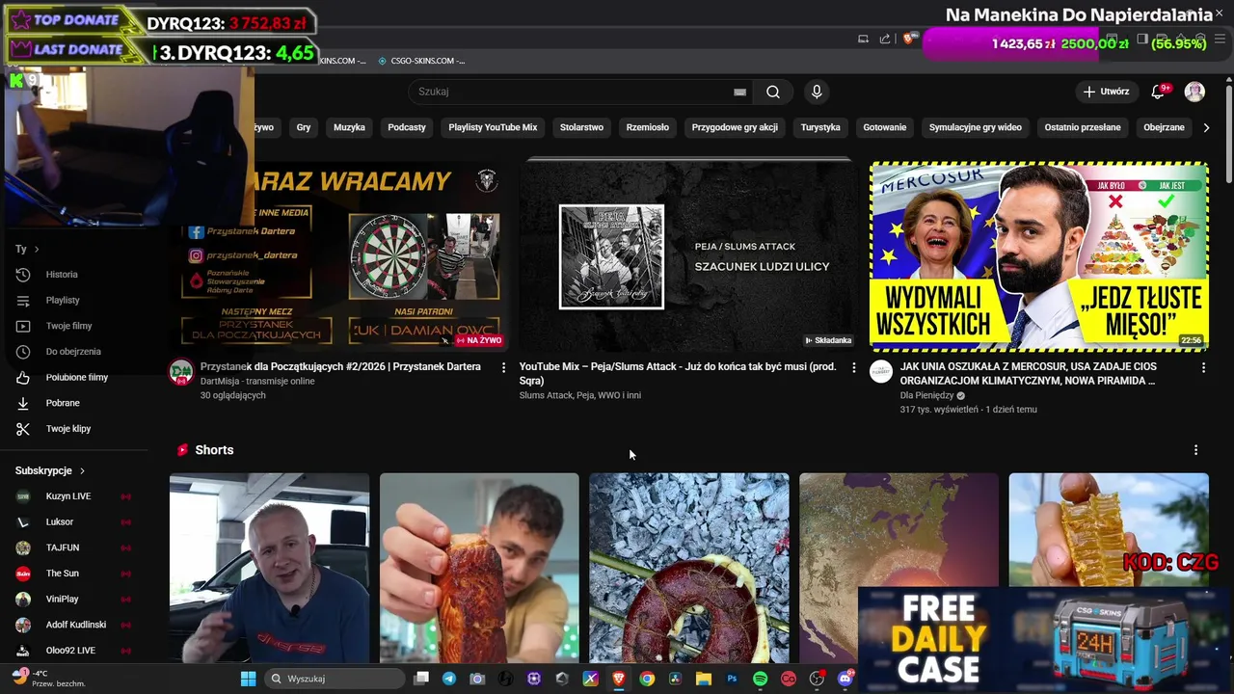
Task: Click the Utwórz create button
Action: pyautogui.click(x=1105, y=92)
